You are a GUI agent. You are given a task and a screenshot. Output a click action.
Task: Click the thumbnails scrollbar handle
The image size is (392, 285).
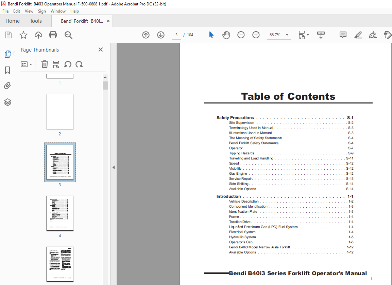point(105,85)
